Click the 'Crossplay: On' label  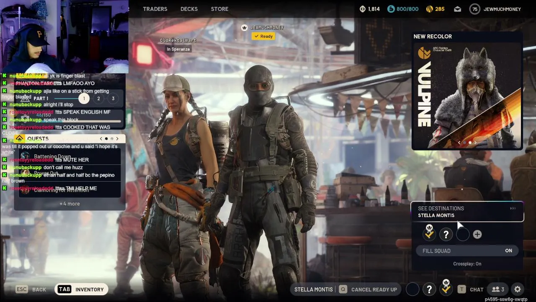pos(467,264)
